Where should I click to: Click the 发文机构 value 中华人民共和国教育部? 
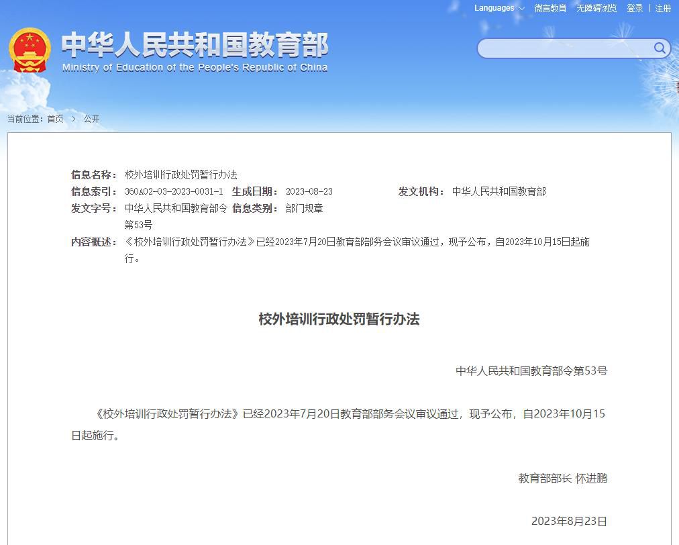tap(499, 191)
